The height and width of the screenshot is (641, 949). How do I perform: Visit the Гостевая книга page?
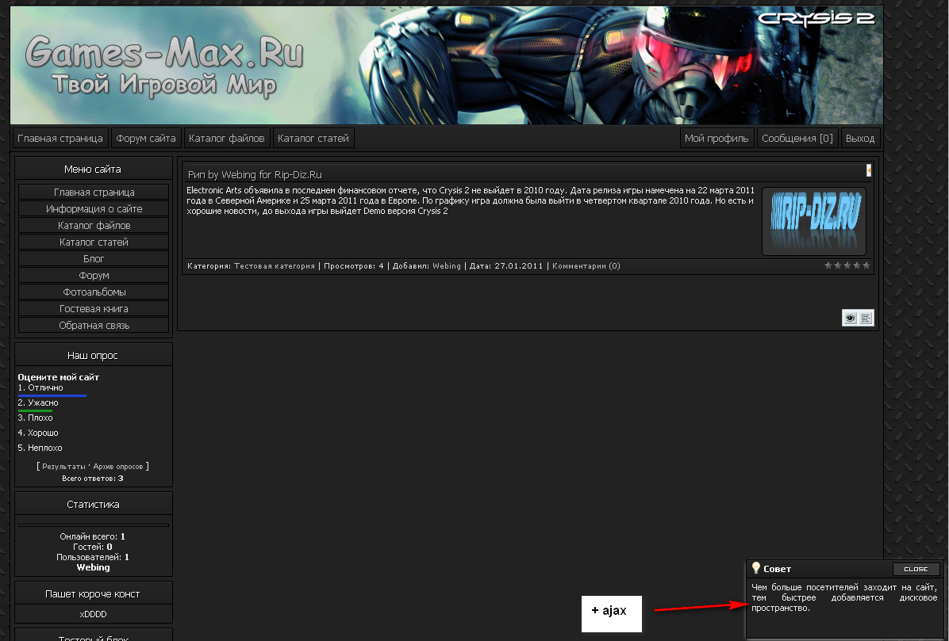click(x=94, y=309)
